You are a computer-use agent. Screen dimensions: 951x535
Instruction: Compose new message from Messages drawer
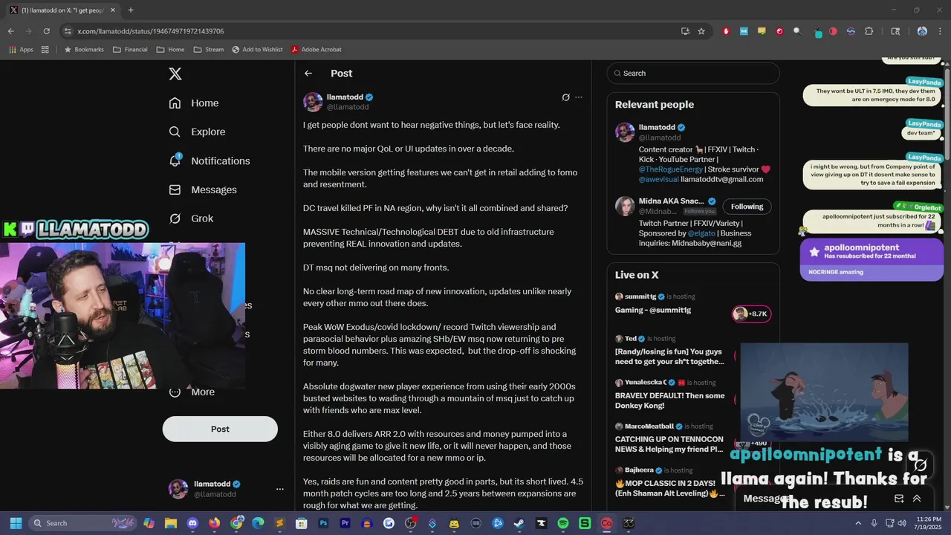click(x=899, y=499)
